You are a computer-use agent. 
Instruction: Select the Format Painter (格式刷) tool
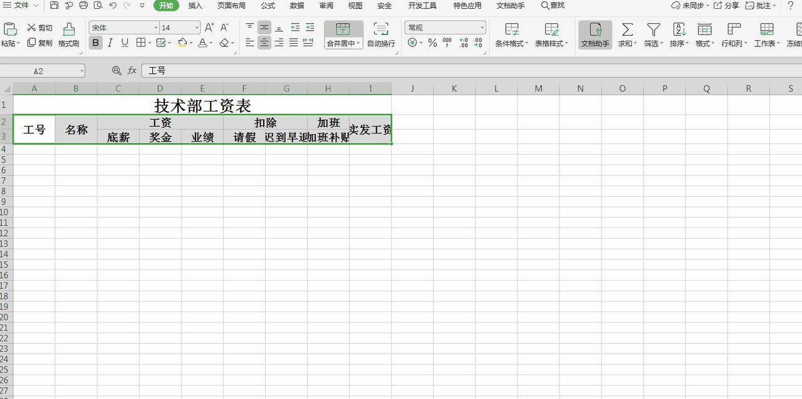click(69, 35)
